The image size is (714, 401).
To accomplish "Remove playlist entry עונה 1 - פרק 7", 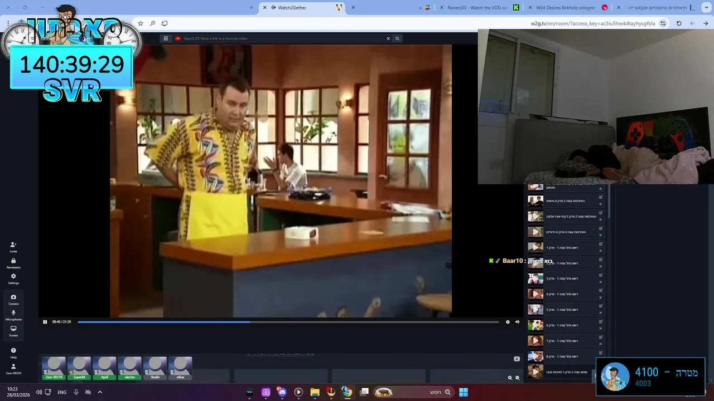I will click(x=601, y=344).
